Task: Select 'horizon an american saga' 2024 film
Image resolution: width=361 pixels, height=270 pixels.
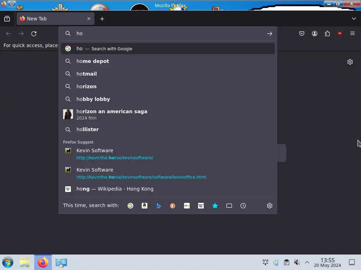Action: [x=167, y=114]
